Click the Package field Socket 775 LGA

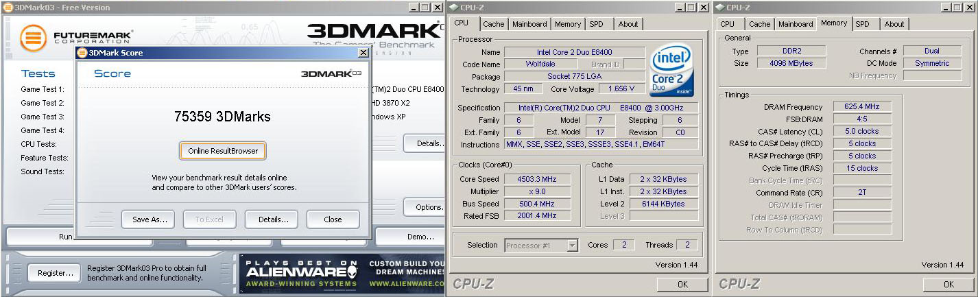click(575, 77)
